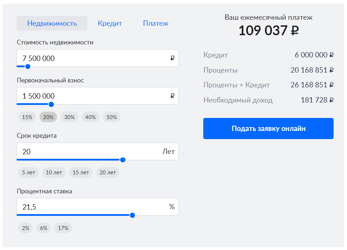Apply the 6% interest rate preset
The width and height of the screenshot is (347, 250).
(44, 228)
